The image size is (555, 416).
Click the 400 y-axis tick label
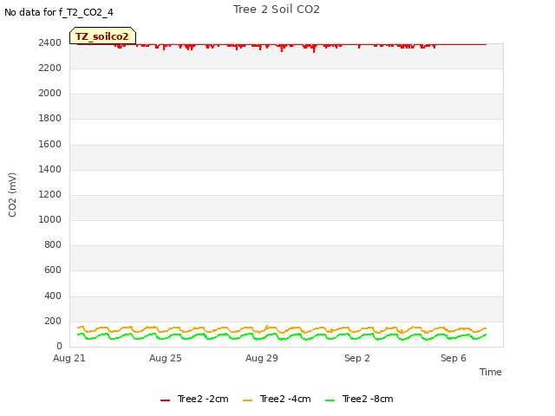[53, 296]
